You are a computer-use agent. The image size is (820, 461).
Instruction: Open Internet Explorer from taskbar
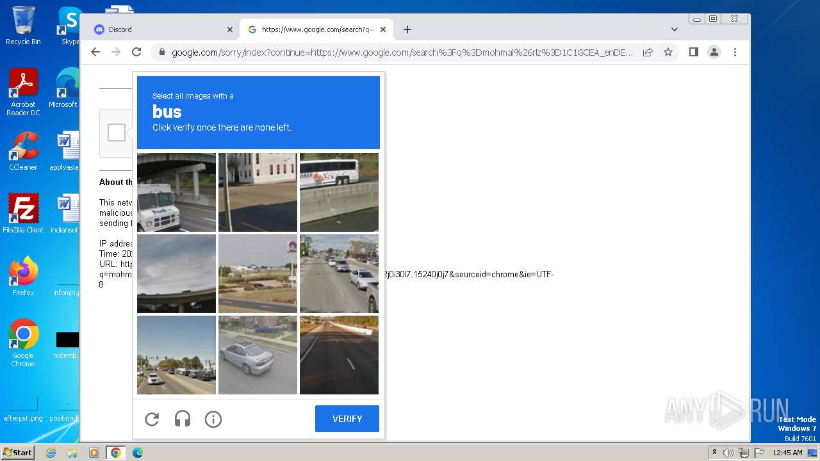[x=51, y=453]
